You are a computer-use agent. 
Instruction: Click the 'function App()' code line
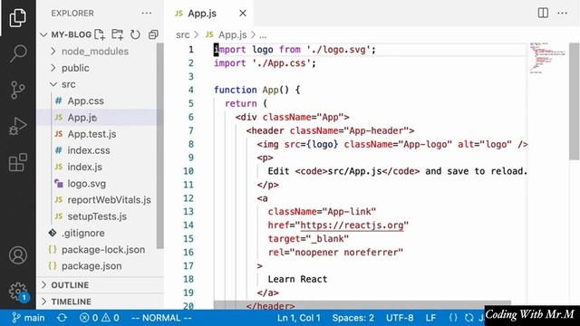[256, 90]
